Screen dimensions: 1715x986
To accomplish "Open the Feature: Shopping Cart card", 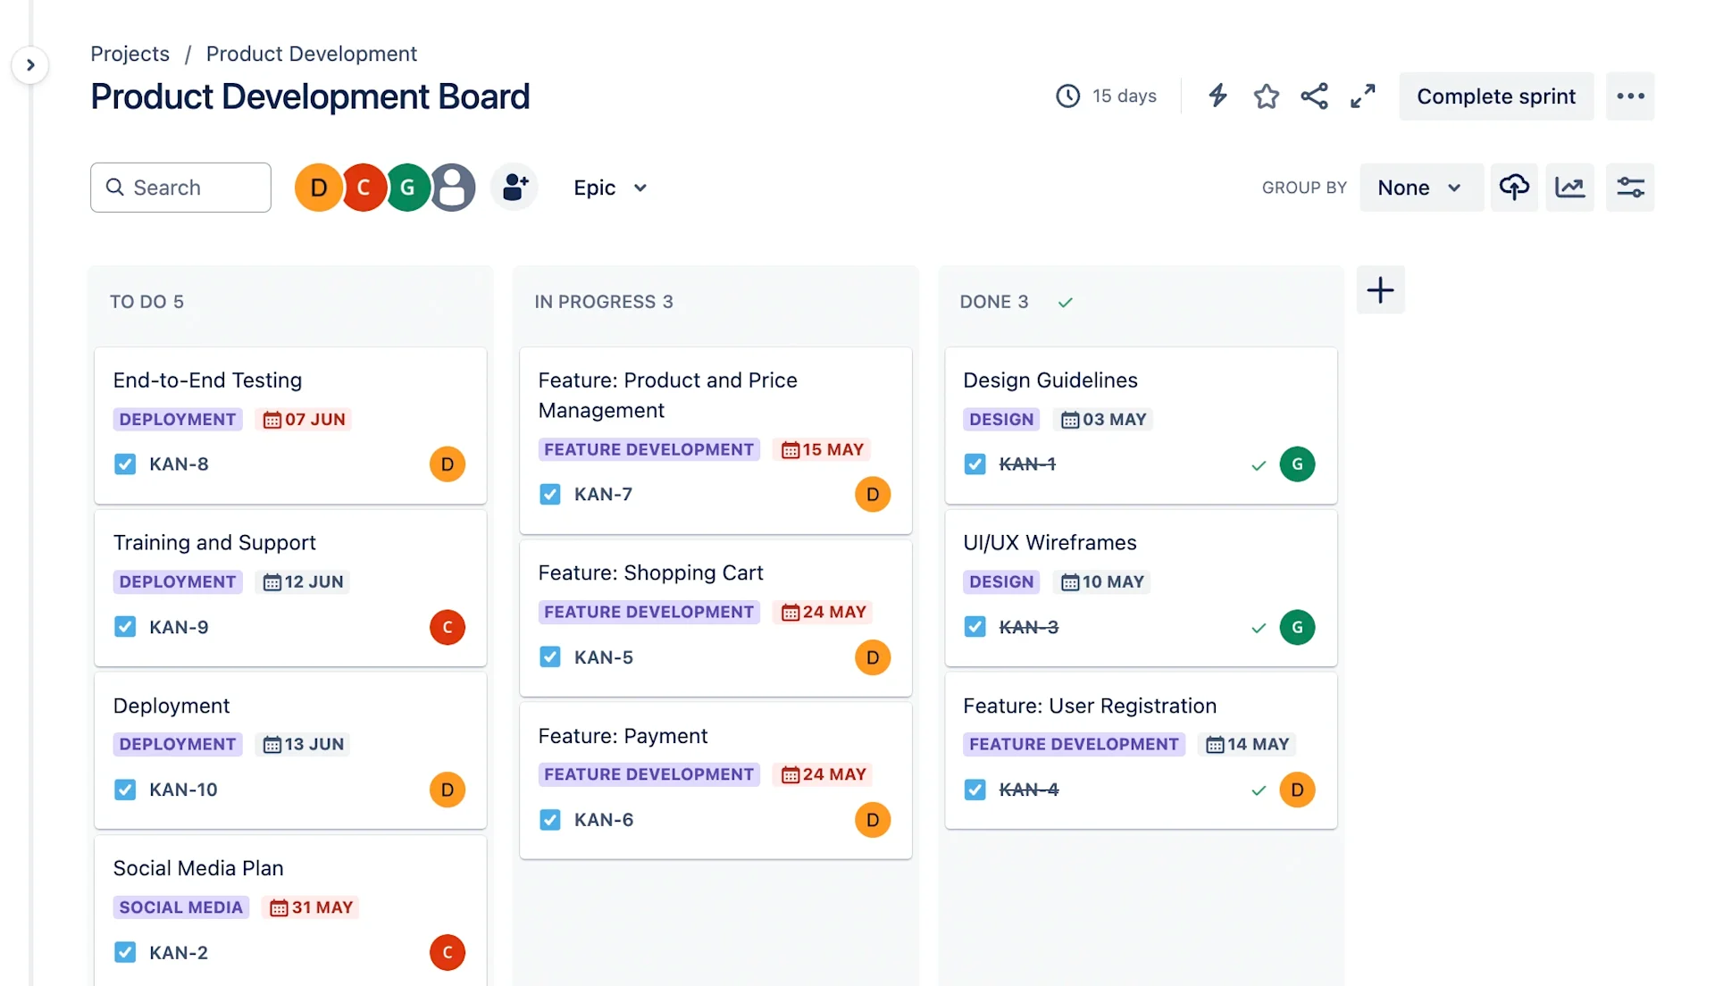I will [715, 618].
